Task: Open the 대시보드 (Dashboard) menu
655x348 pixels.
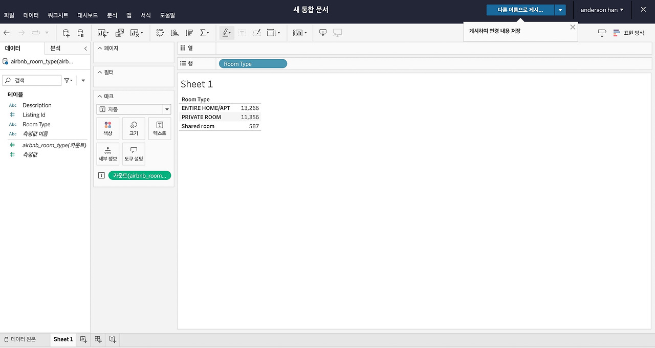Action: click(x=88, y=15)
